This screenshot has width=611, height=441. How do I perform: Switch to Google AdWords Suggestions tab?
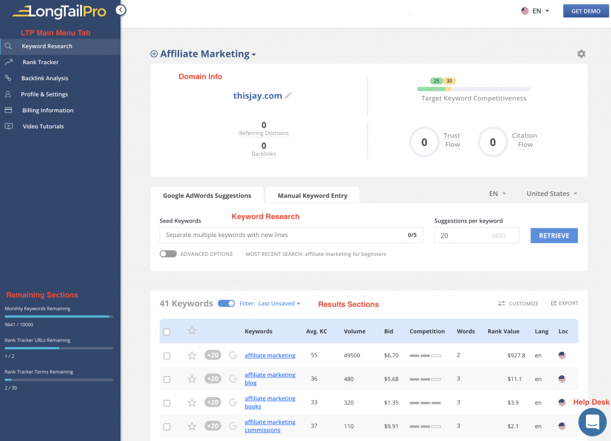207,195
